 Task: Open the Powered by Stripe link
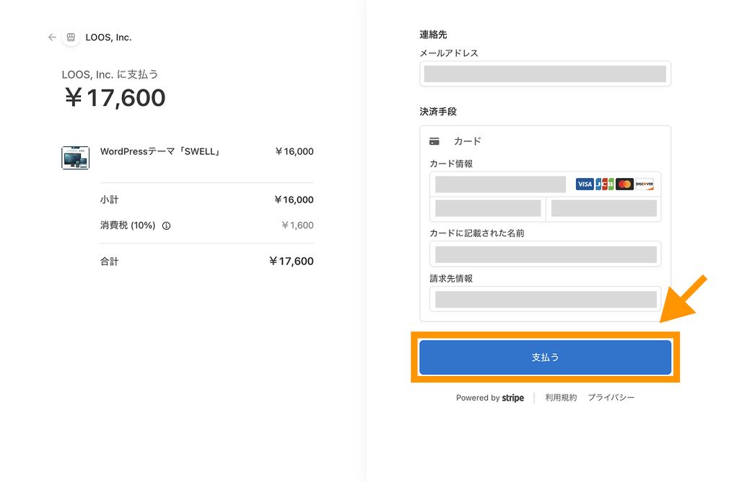(x=490, y=398)
